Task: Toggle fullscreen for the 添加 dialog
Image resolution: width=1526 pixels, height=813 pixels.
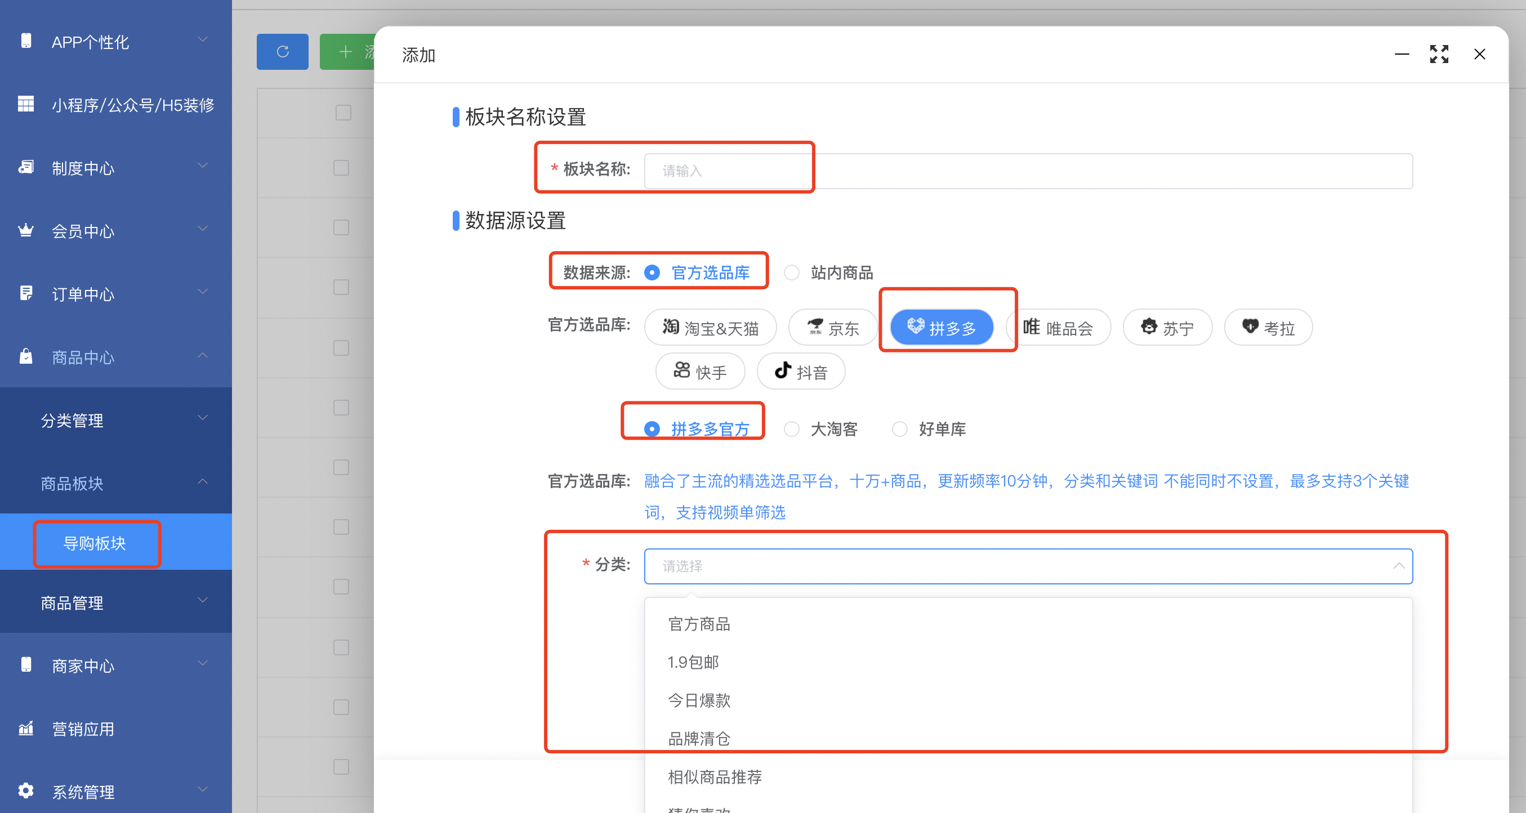Action: [1439, 55]
